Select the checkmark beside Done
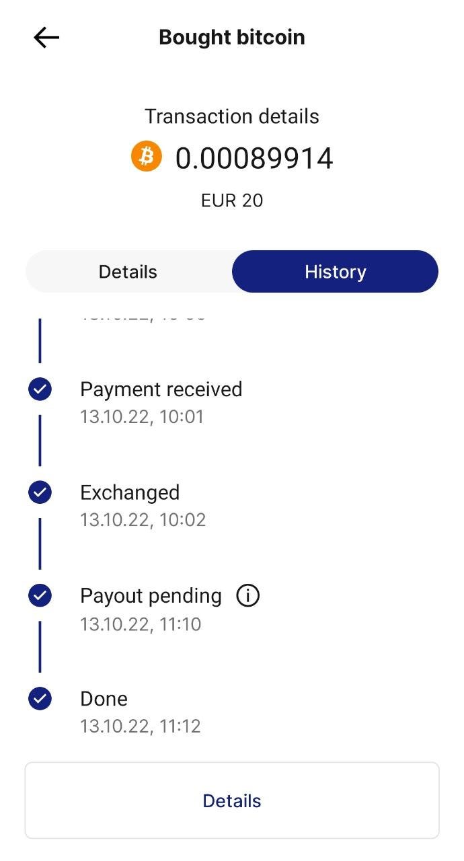The width and height of the screenshot is (464, 861). (x=40, y=698)
